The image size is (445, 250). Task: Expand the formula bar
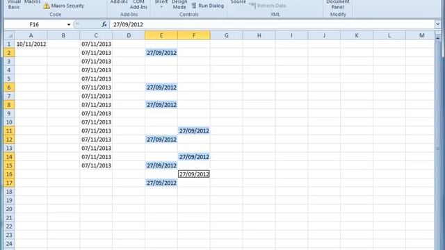(x=437, y=25)
